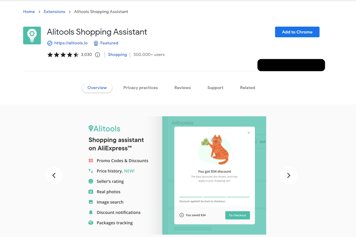Click the To checkout button
Image resolution: width=356 pixels, height=237 pixels.
point(237,215)
